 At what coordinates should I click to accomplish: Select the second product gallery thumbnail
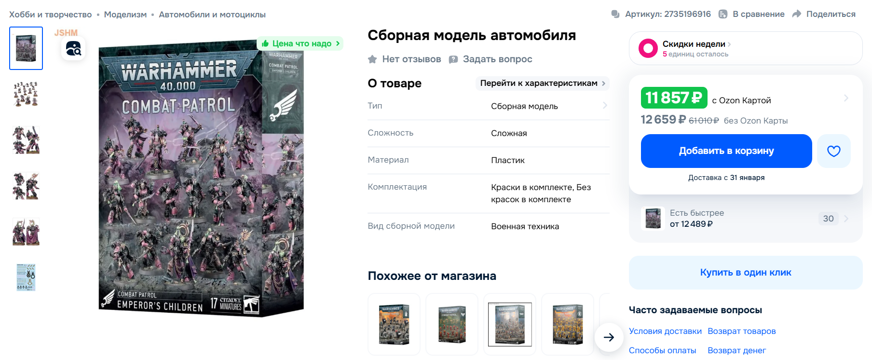(x=26, y=94)
